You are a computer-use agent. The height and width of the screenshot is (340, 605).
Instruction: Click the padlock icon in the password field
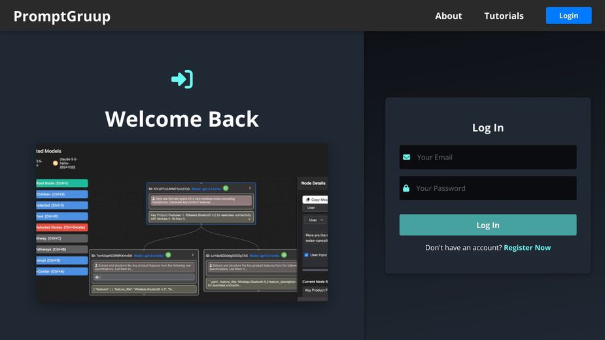(x=406, y=188)
